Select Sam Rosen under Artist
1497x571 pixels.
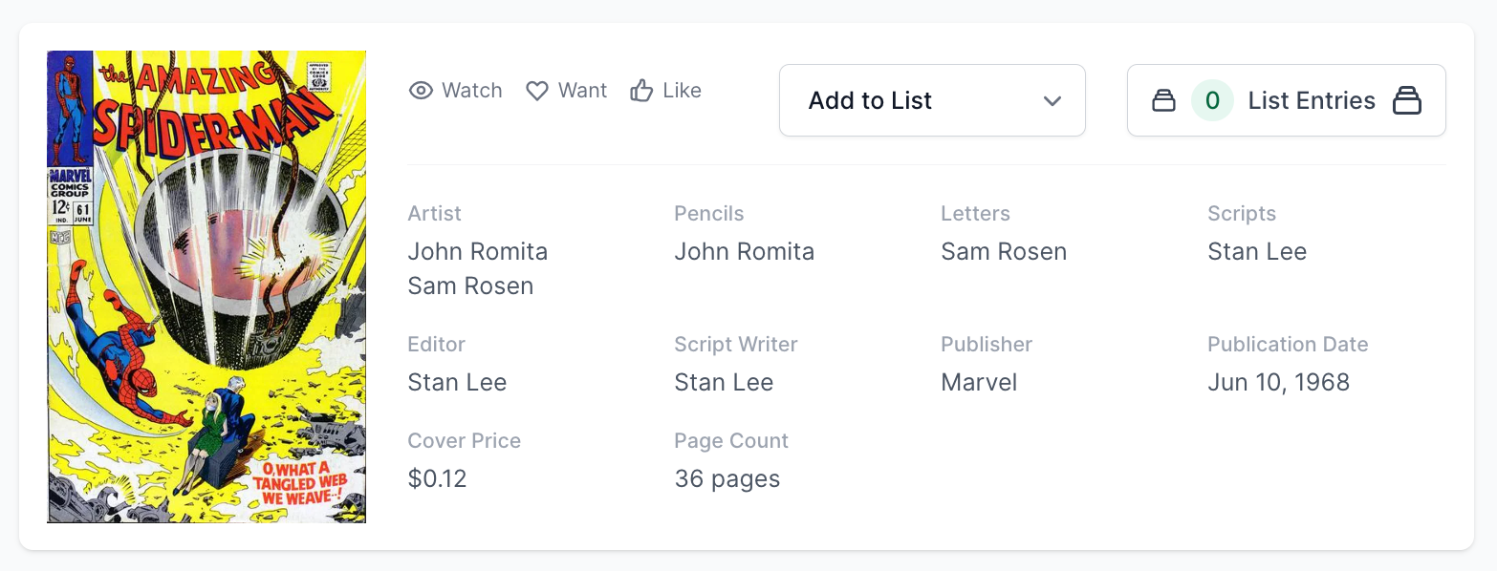click(x=470, y=286)
